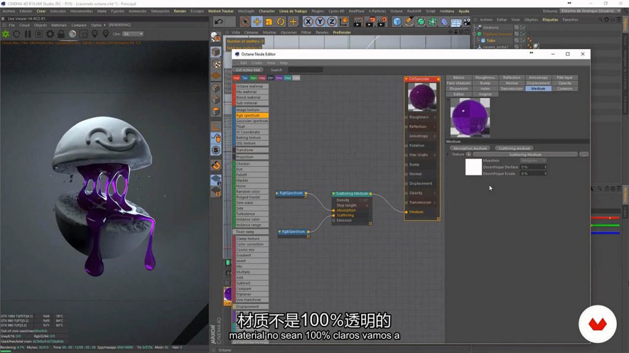Image resolution: width=629 pixels, height=353 pixels.
Task: Collapse the lower RgbSpectrum node
Action: (279, 231)
